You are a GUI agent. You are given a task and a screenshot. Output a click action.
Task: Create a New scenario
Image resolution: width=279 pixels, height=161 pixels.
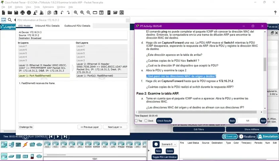(x=158, y=151)
